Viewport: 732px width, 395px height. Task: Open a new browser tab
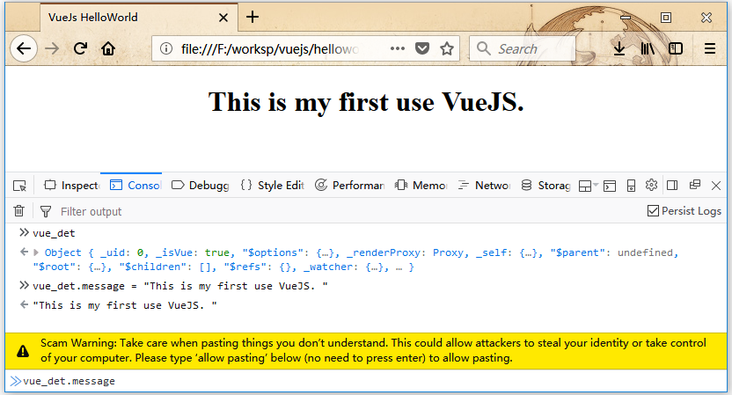pos(253,17)
